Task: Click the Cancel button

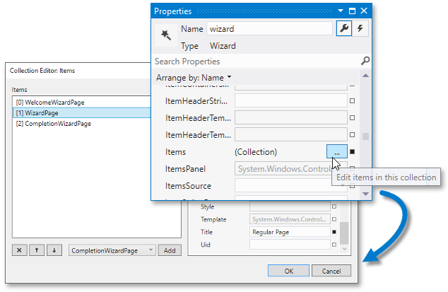Action: pyautogui.click(x=331, y=271)
